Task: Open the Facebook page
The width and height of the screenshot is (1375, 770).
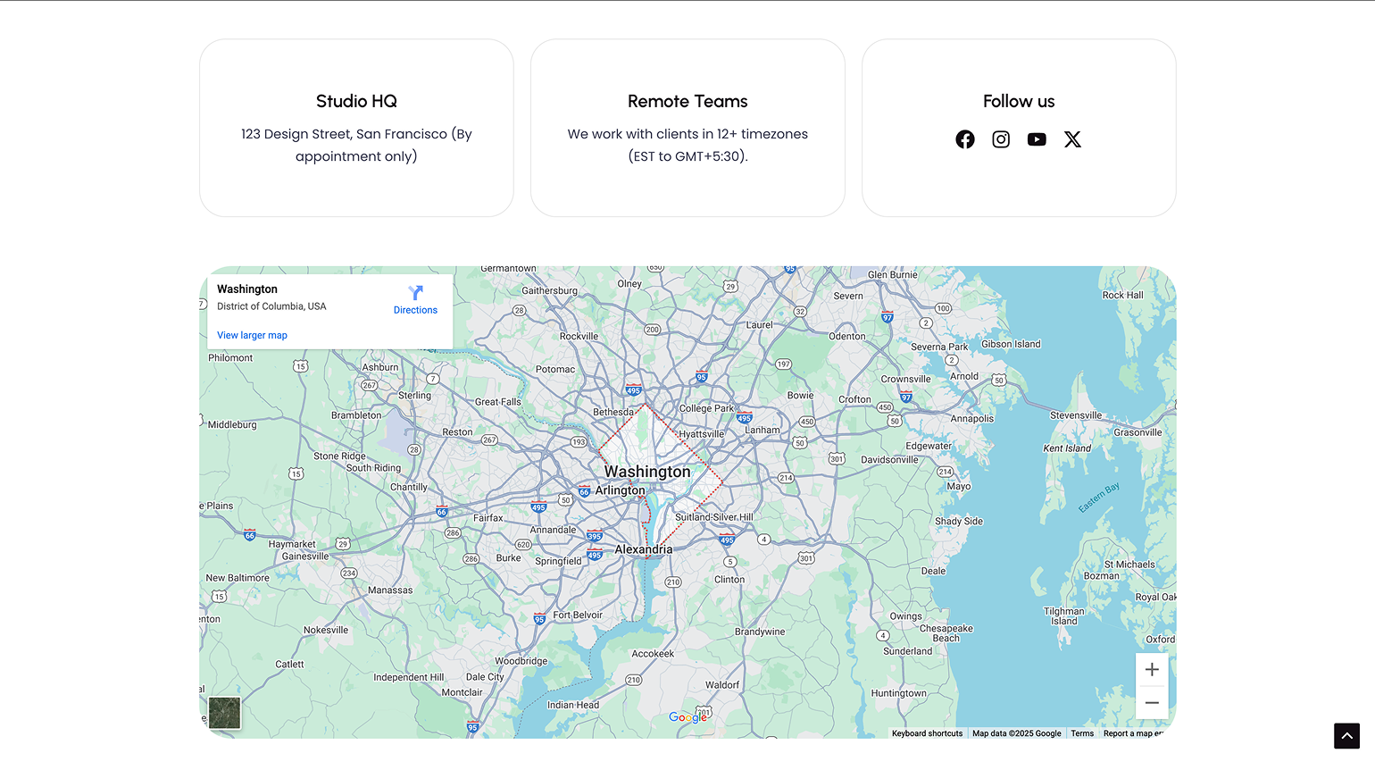Action: pyautogui.click(x=965, y=139)
